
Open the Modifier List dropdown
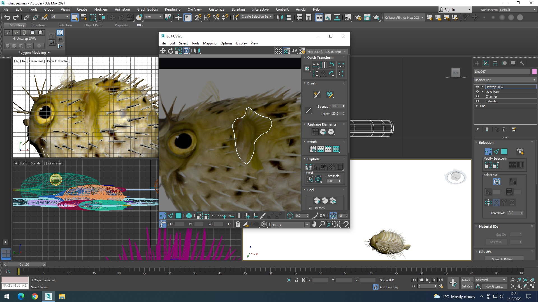tap(505, 80)
